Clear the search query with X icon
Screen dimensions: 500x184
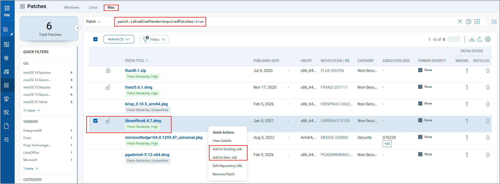pyautogui.click(x=460, y=21)
